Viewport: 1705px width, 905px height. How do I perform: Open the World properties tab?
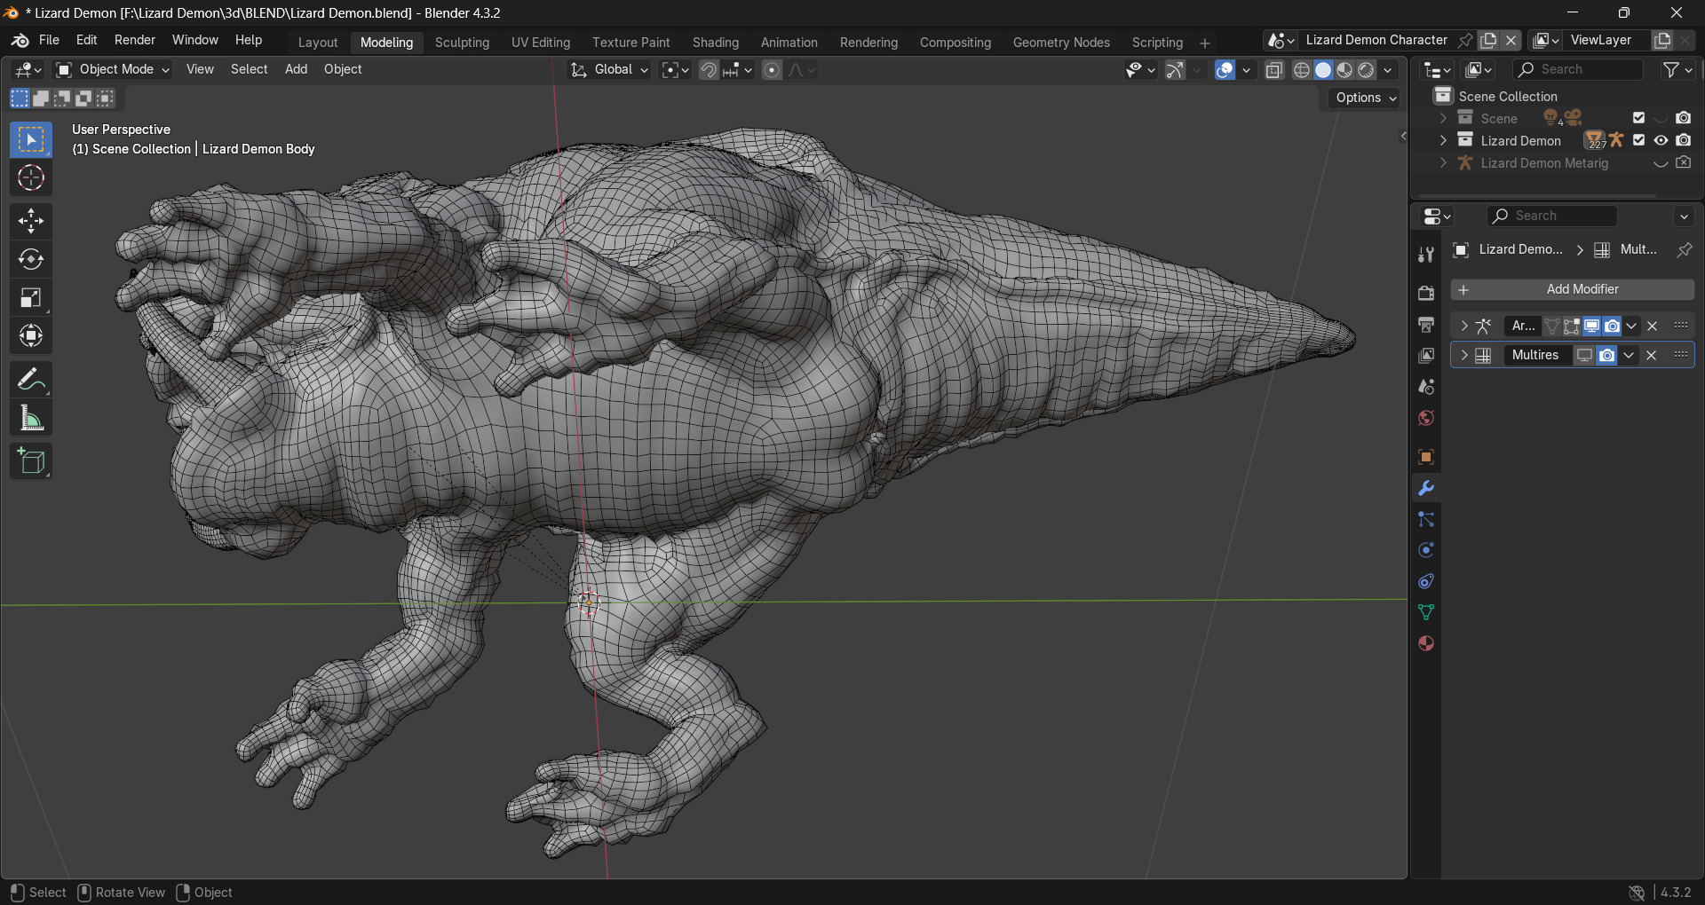click(1426, 418)
